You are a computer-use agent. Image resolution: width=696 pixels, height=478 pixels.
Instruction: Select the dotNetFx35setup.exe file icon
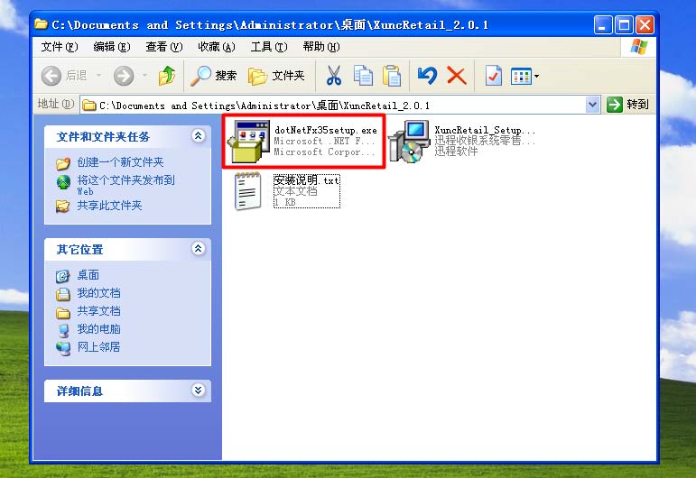click(248, 141)
